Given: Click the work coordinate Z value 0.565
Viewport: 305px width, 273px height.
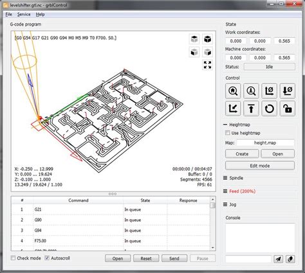Looking at the screenshot, I should (284, 41).
